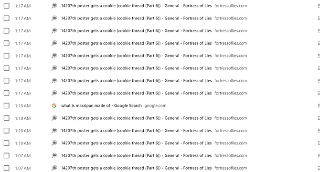This screenshot has width=329, height=172.
Task: Open more actions for the marzipan search entry
Action: [x=318, y=105]
